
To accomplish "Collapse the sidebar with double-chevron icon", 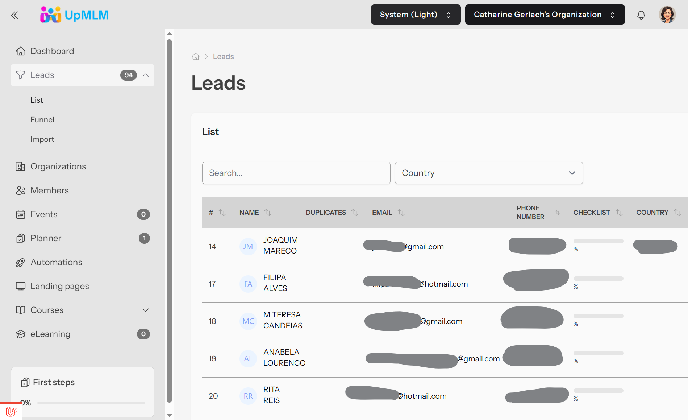I will coord(14,15).
